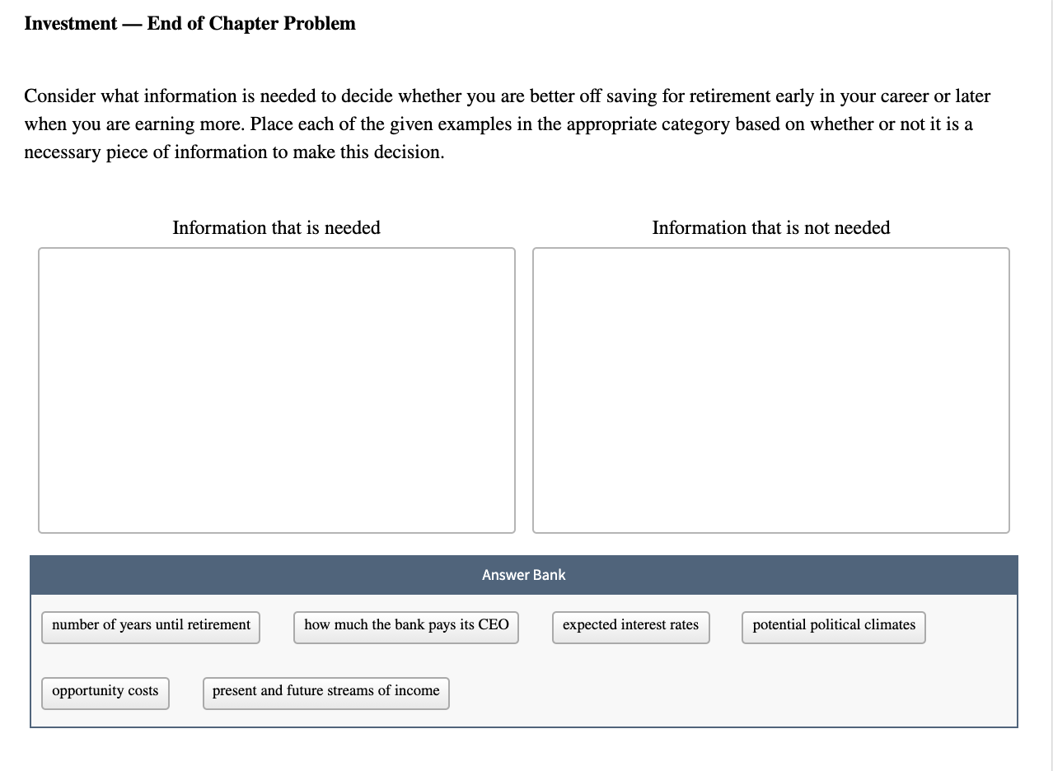Select the "potential political climates" token
Screen dimensions: 1053x771
click(834, 625)
